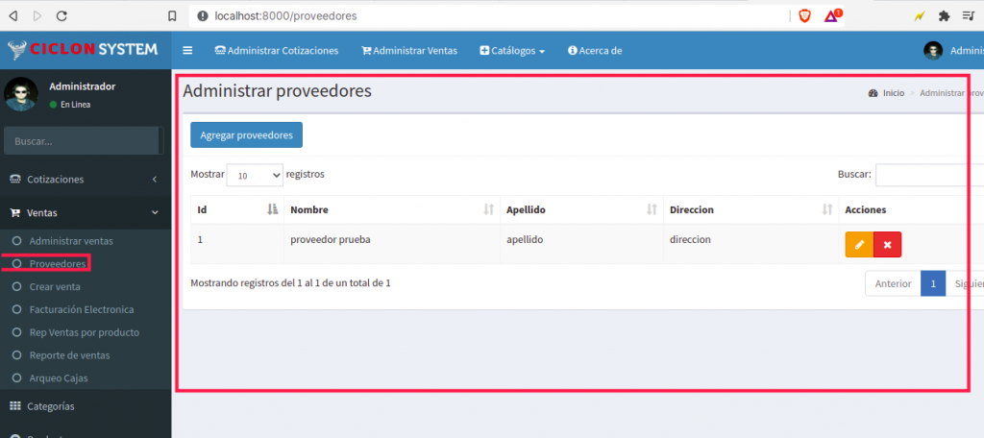Click the Agregar proveedores button
984x438 pixels.
click(x=246, y=135)
